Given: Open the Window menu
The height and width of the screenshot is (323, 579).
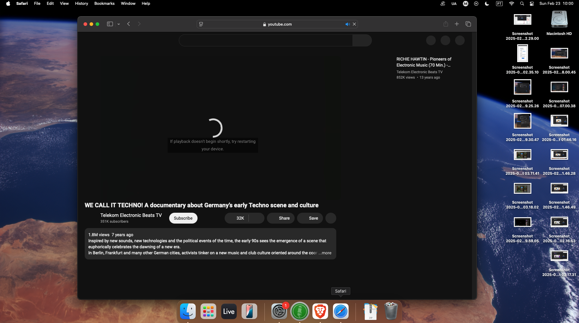Looking at the screenshot, I should pos(128,3).
